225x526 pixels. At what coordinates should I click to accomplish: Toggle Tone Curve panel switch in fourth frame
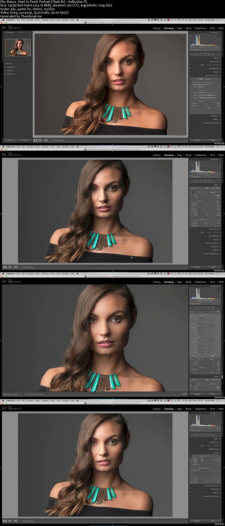(190, 442)
